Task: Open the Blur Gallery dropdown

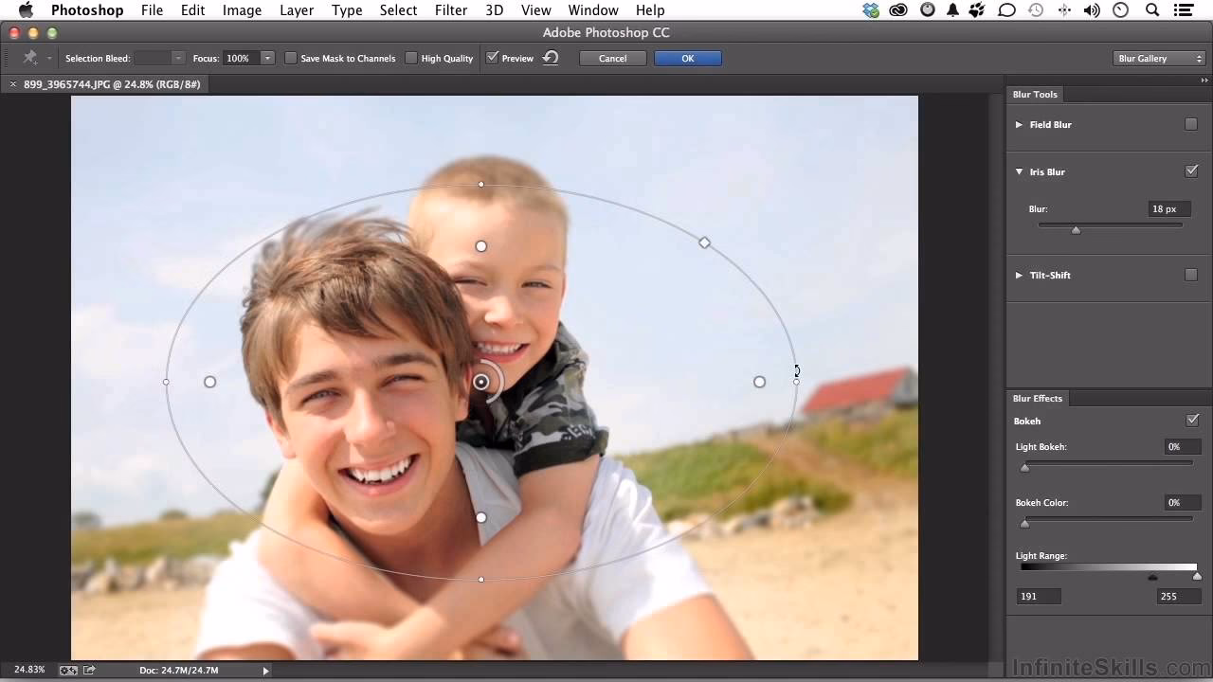Action: pos(1158,58)
